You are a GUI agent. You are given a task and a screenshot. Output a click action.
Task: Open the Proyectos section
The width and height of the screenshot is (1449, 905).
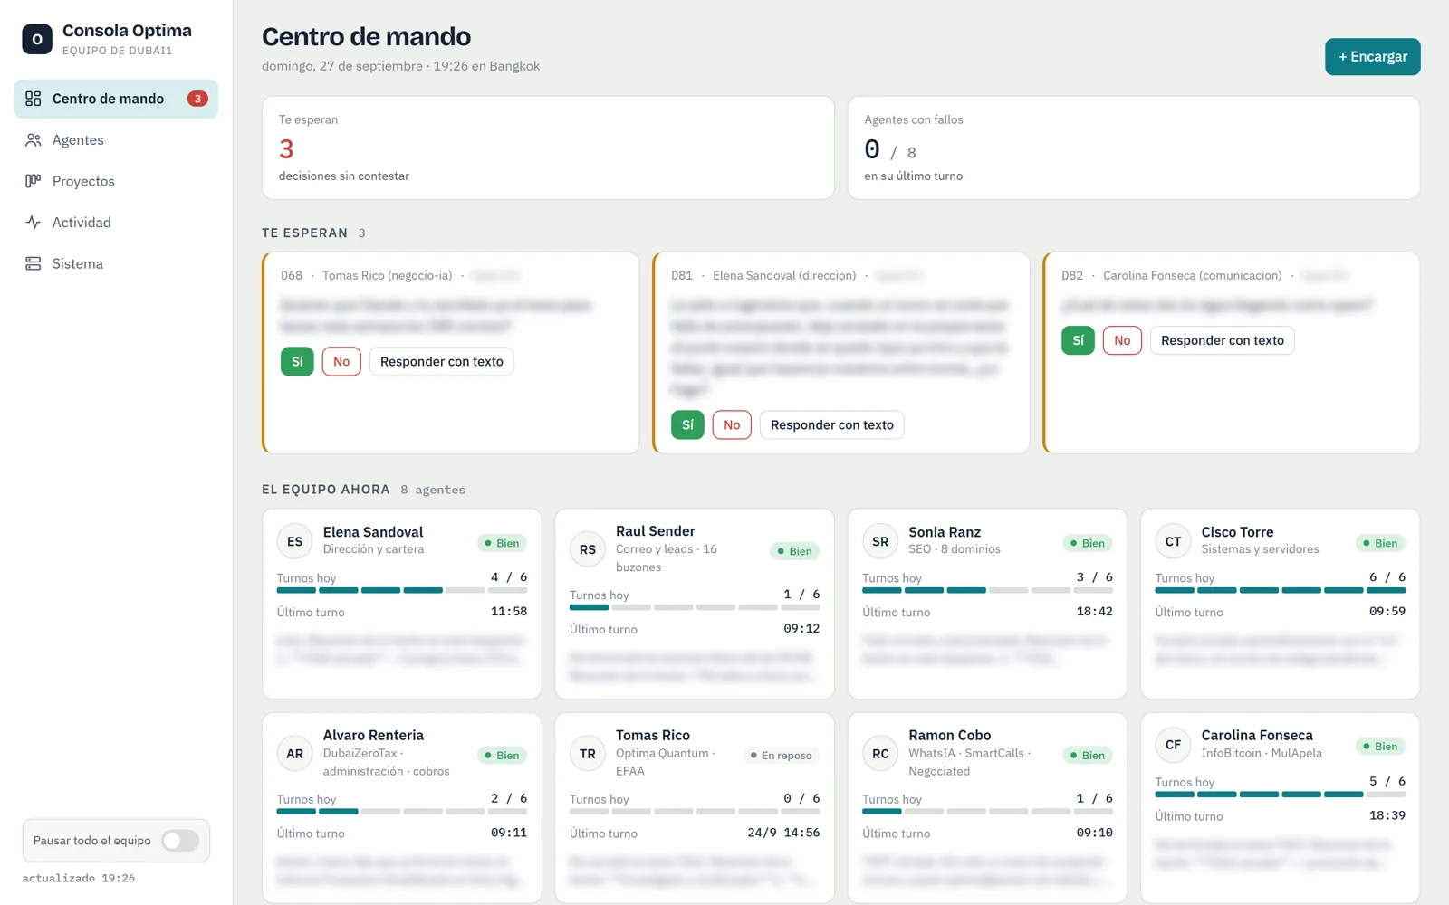[116, 181]
